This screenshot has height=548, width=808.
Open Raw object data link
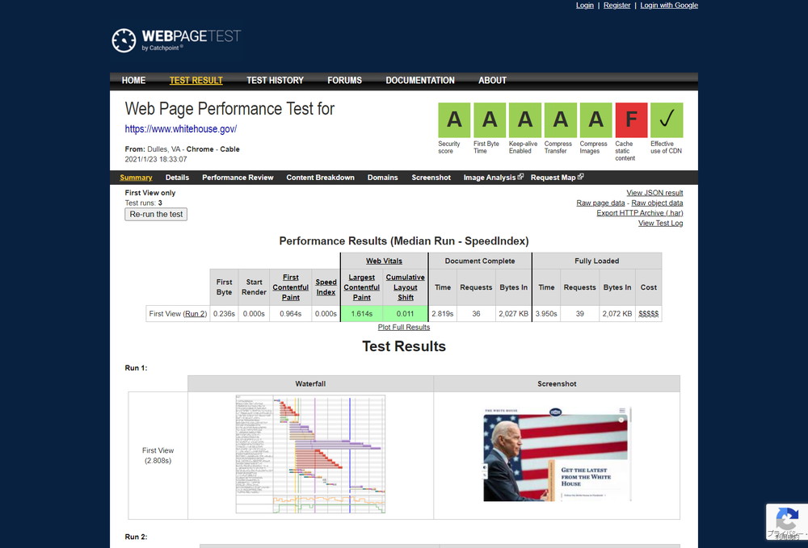pos(657,203)
